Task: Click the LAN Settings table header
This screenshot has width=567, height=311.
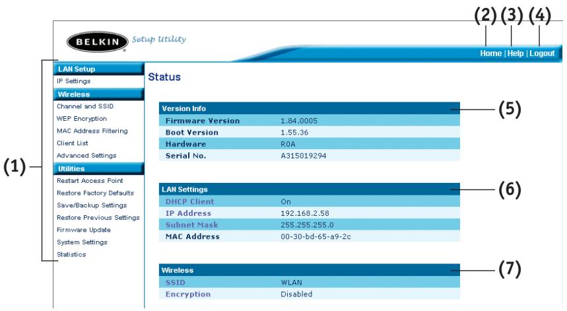Action: [x=309, y=189]
